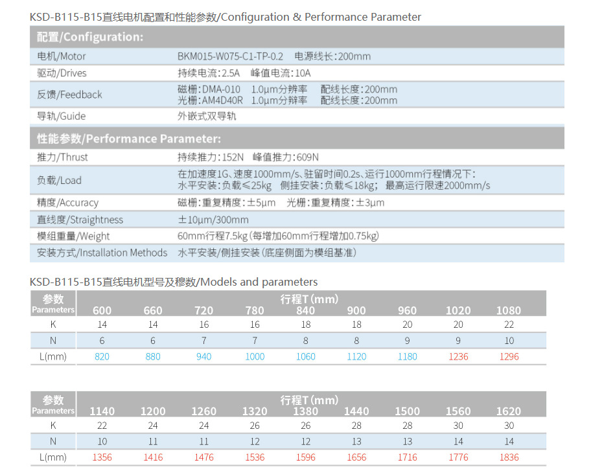Screen dimensions: 615x469
Task: Select the text '磁栅:DMA-010'
Action: tap(209, 89)
